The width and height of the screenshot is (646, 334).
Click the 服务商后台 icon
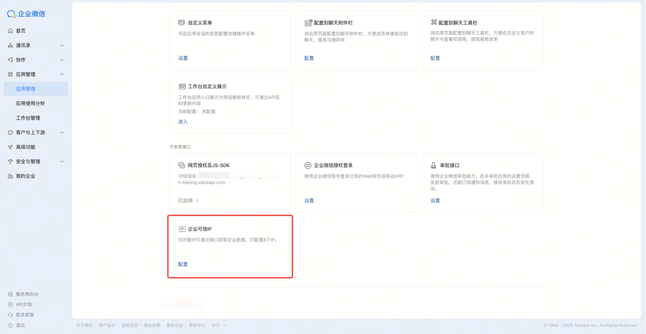tap(10, 294)
